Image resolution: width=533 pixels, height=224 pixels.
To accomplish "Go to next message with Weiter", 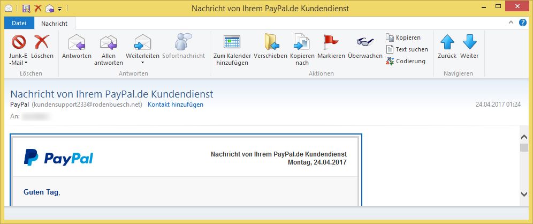I will [469, 47].
